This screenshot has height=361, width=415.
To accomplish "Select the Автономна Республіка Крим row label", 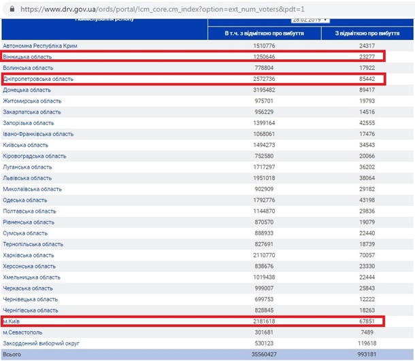I will point(40,46).
